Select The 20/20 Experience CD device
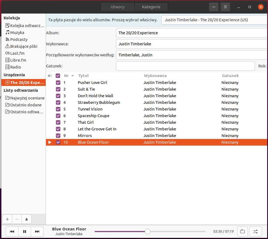 [x=24, y=83]
